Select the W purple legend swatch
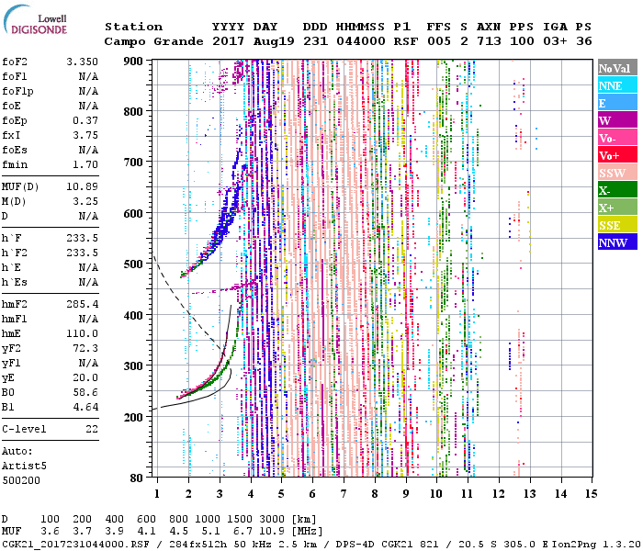This screenshot has height=551, width=643. [617, 120]
